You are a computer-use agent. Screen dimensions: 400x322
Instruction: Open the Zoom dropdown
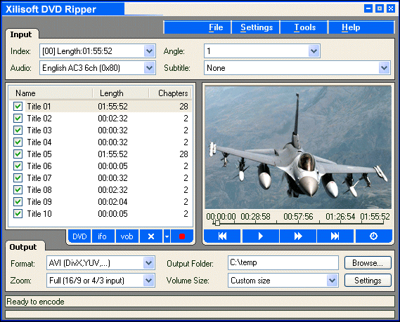(149, 281)
